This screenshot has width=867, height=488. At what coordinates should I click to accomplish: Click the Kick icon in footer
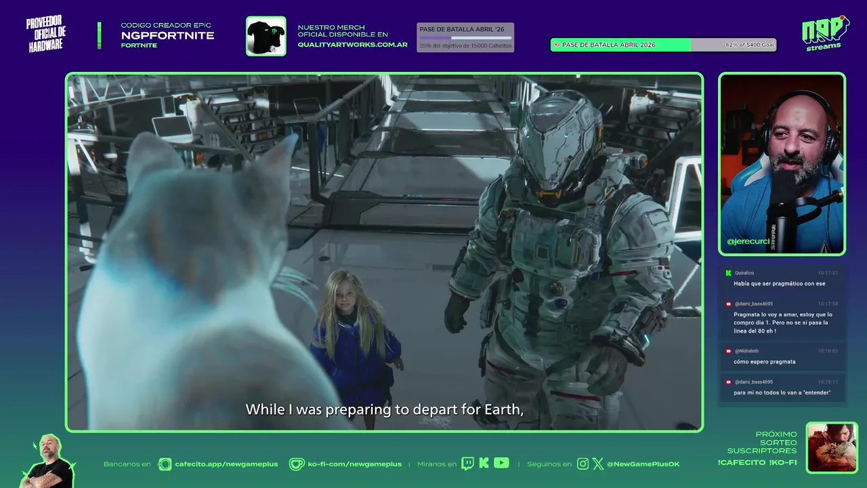click(x=484, y=464)
